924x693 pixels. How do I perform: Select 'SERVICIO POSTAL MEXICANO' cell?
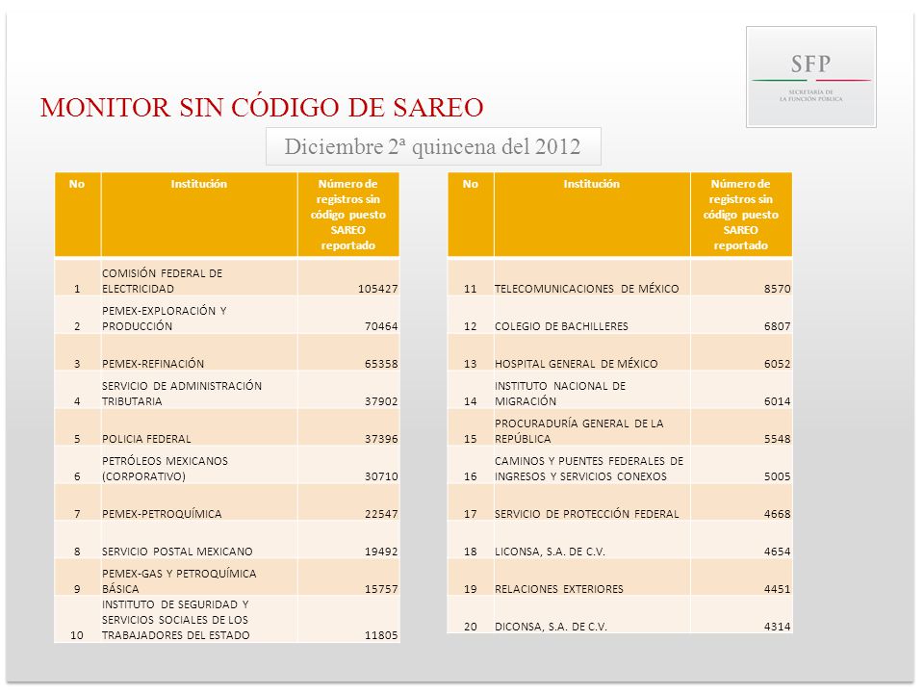(x=199, y=540)
